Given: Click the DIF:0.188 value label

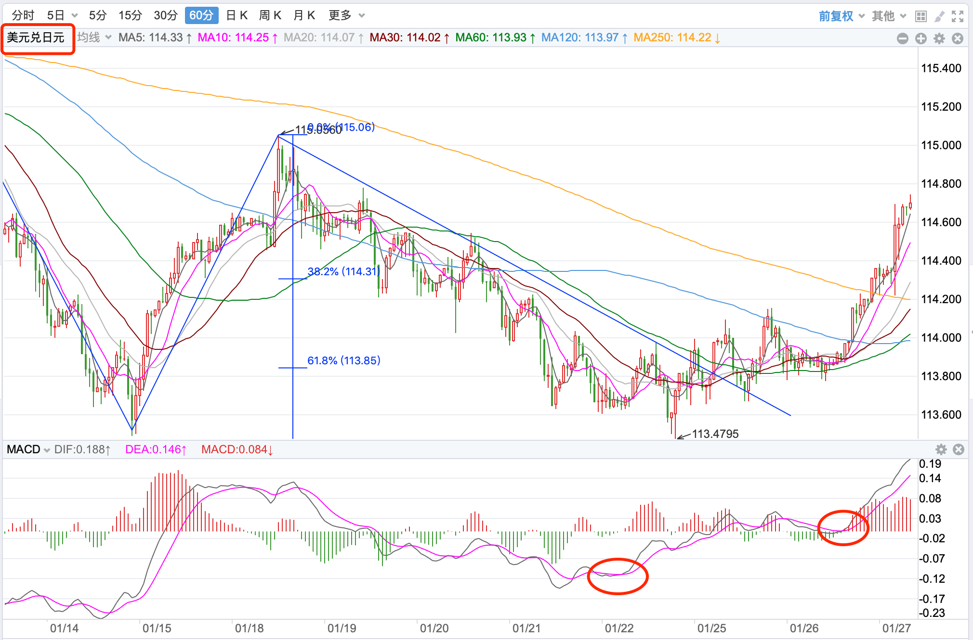Looking at the screenshot, I should 82,449.
